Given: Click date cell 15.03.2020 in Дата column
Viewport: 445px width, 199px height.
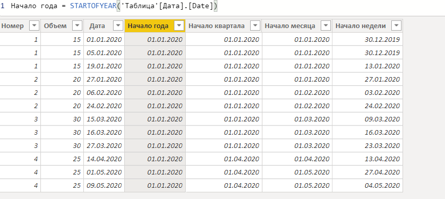Looking at the screenshot, I should tap(104, 119).
